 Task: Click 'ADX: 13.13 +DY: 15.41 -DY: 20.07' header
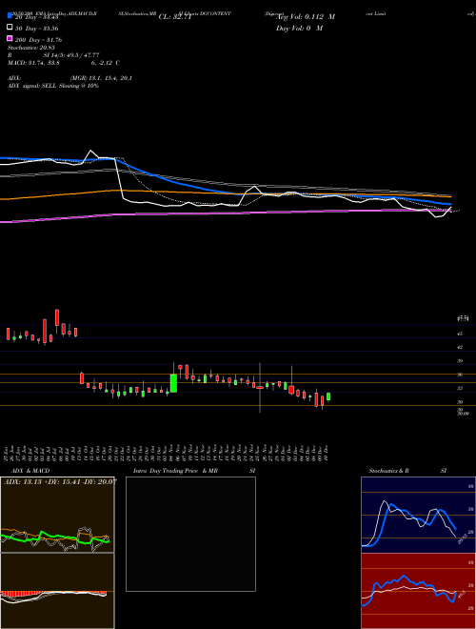60,481
